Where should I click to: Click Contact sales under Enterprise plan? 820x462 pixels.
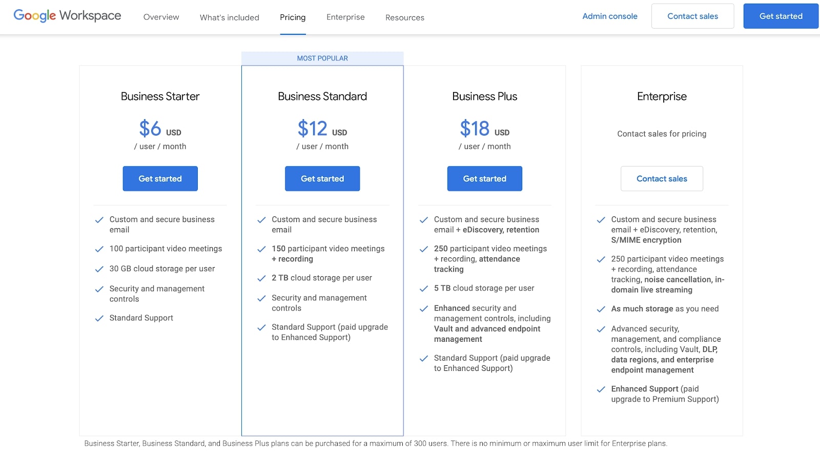(662, 179)
